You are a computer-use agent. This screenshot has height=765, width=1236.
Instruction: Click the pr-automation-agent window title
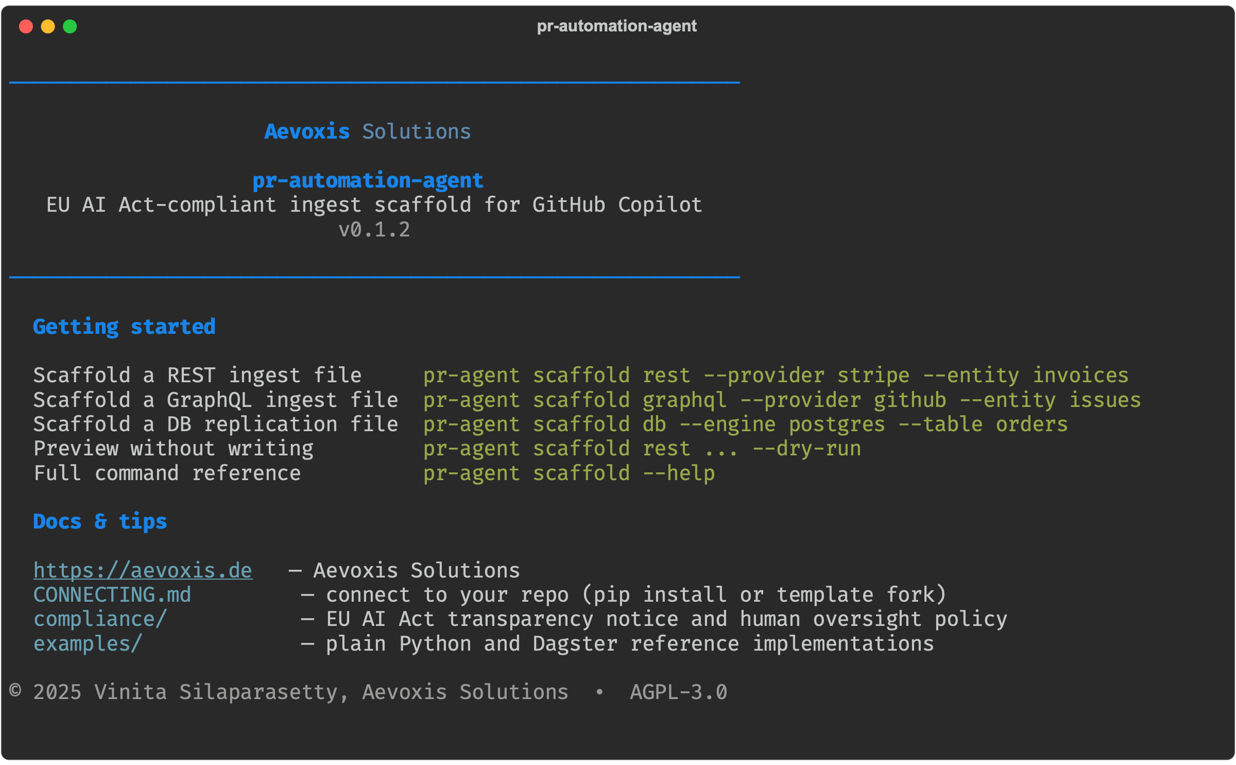pyautogui.click(x=616, y=26)
